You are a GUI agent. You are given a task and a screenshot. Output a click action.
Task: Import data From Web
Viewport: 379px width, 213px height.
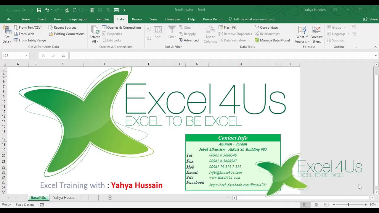point(24,34)
